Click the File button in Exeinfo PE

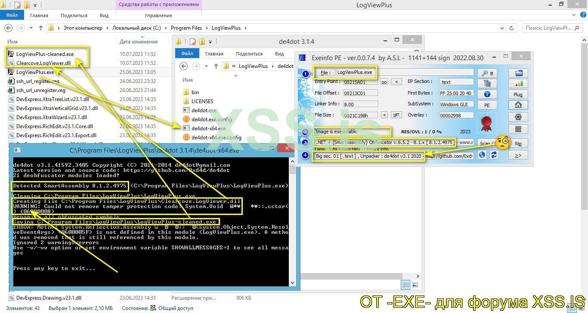(325, 72)
